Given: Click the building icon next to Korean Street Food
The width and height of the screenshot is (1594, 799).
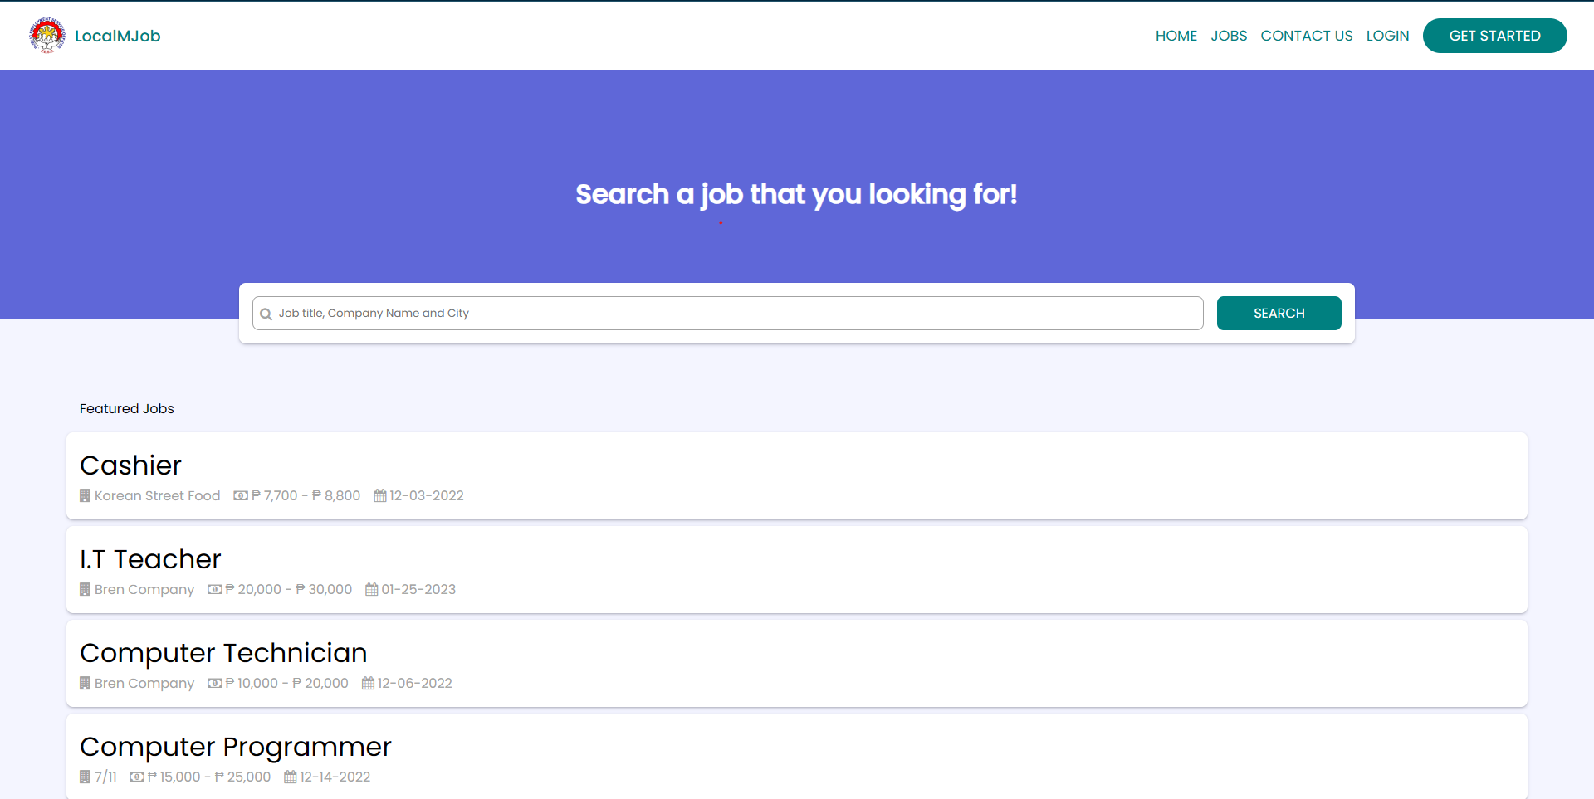Looking at the screenshot, I should tap(85, 495).
